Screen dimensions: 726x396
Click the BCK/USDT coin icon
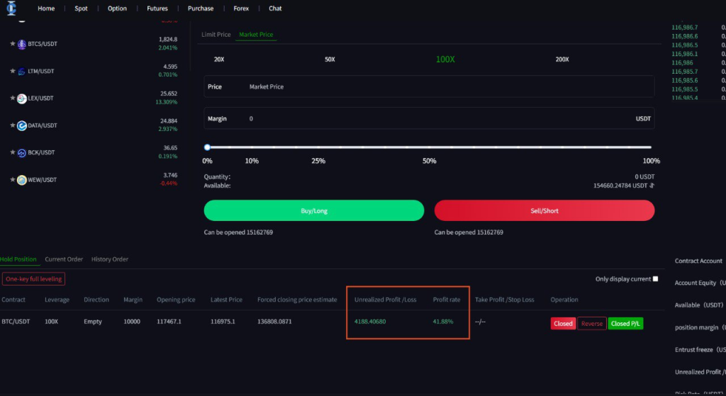click(x=21, y=152)
